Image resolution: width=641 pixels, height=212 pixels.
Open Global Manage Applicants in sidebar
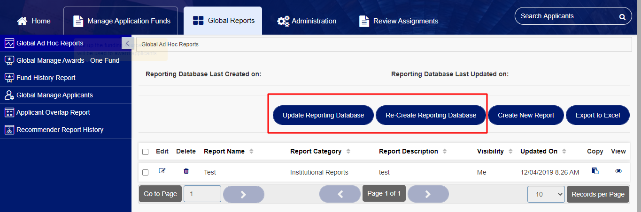[54, 95]
